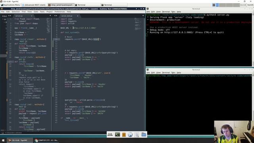The image size is (254, 143).
Task: Click left pane tab navigation arrows
Action: [x=10, y=16]
